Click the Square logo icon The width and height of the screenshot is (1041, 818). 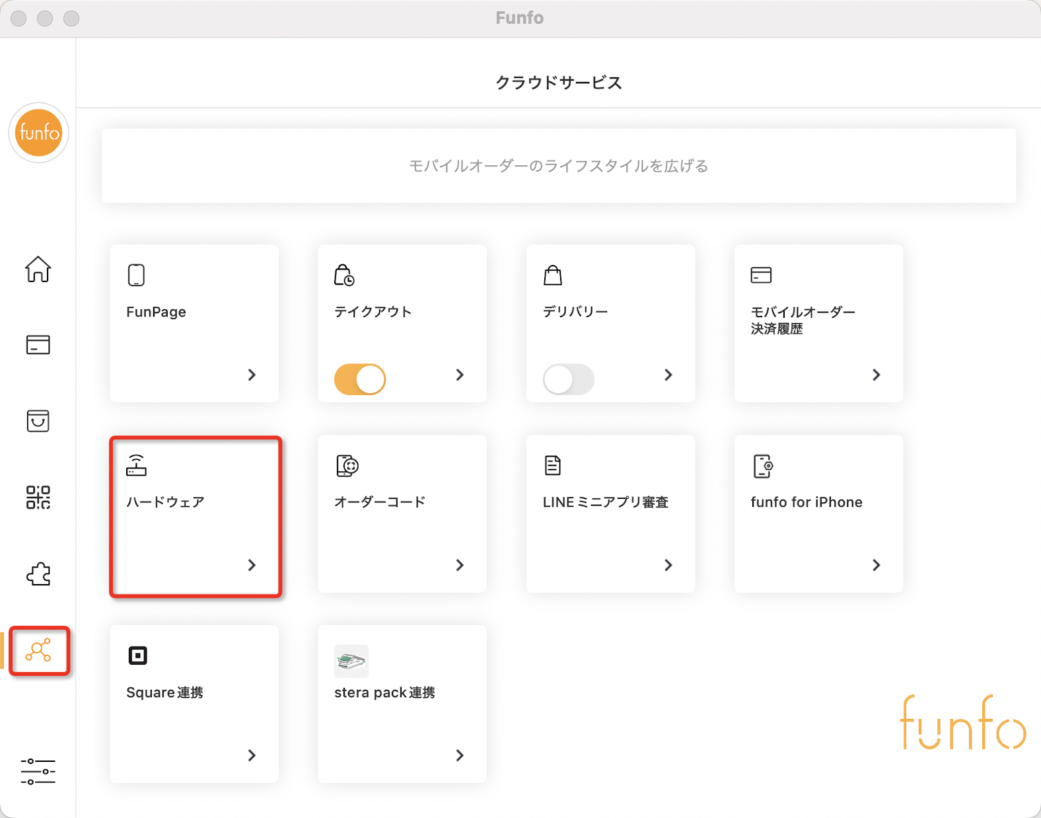point(137,655)
